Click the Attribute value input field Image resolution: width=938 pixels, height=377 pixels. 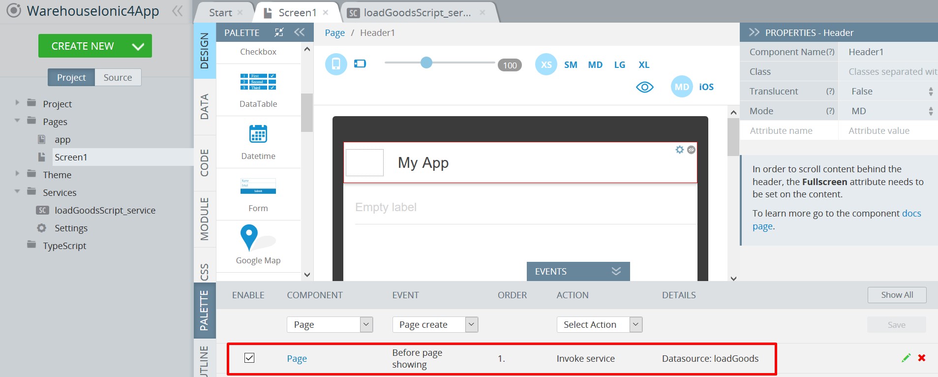coord(888,130)
